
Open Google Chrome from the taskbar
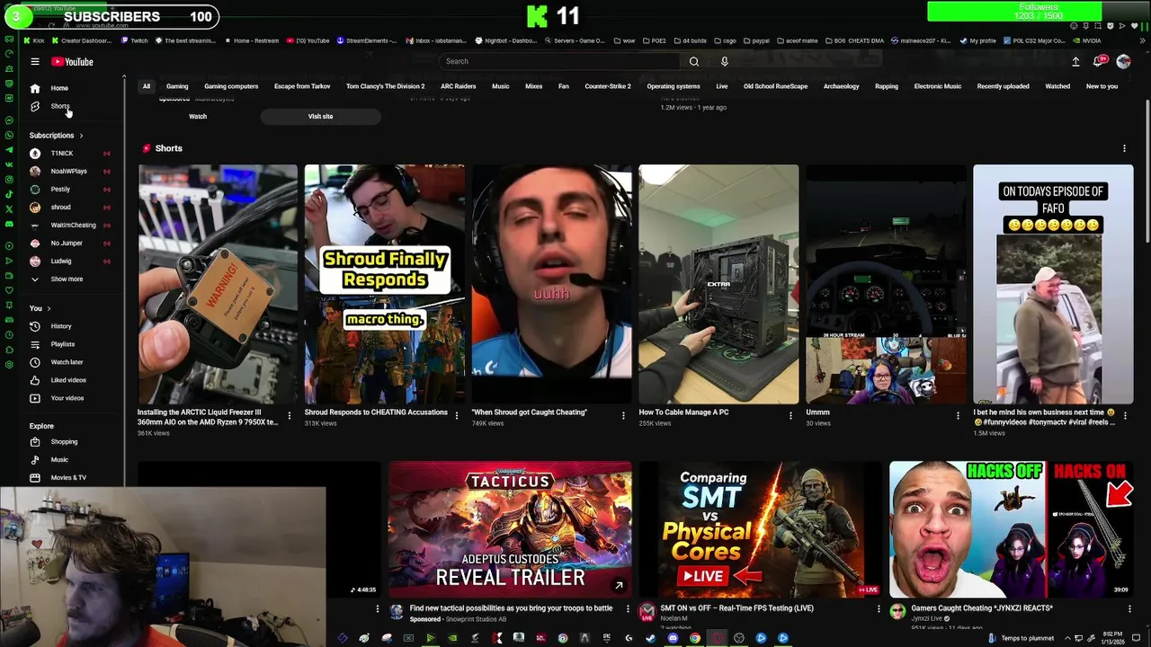(695, 638)
